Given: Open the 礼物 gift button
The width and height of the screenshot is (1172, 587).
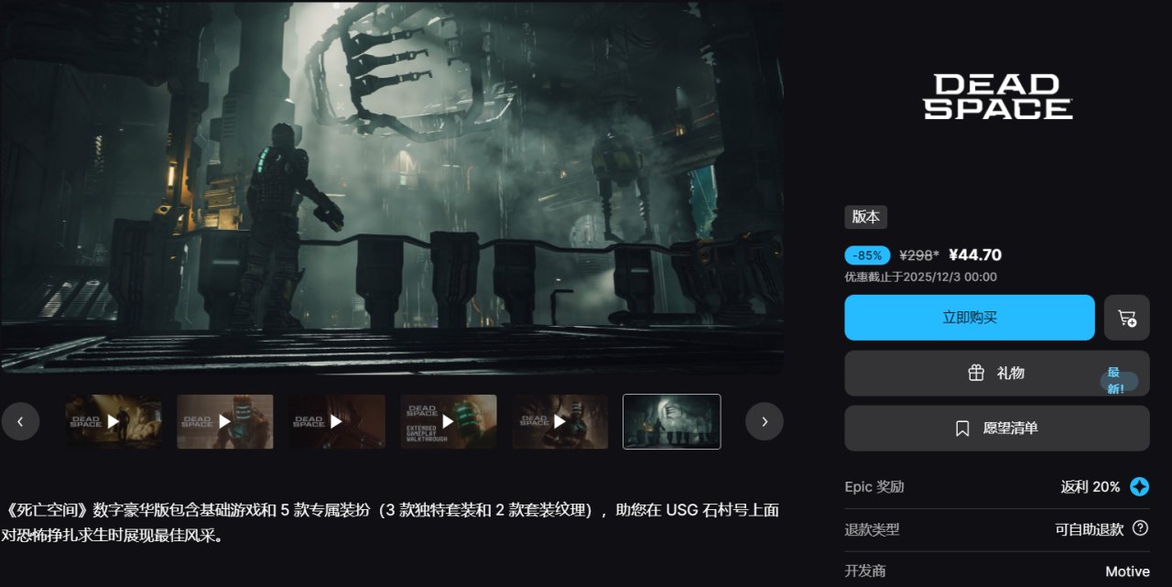Looking at the screenshot, I should 996,373.
